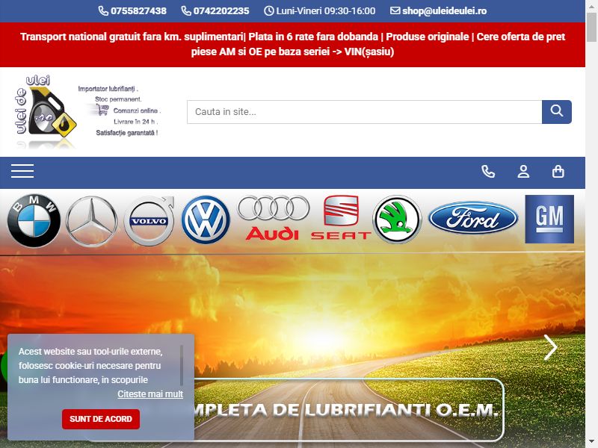Select the BMW brand logo
598x448 pixels.
pyautogui.click(x=34, y=220)
